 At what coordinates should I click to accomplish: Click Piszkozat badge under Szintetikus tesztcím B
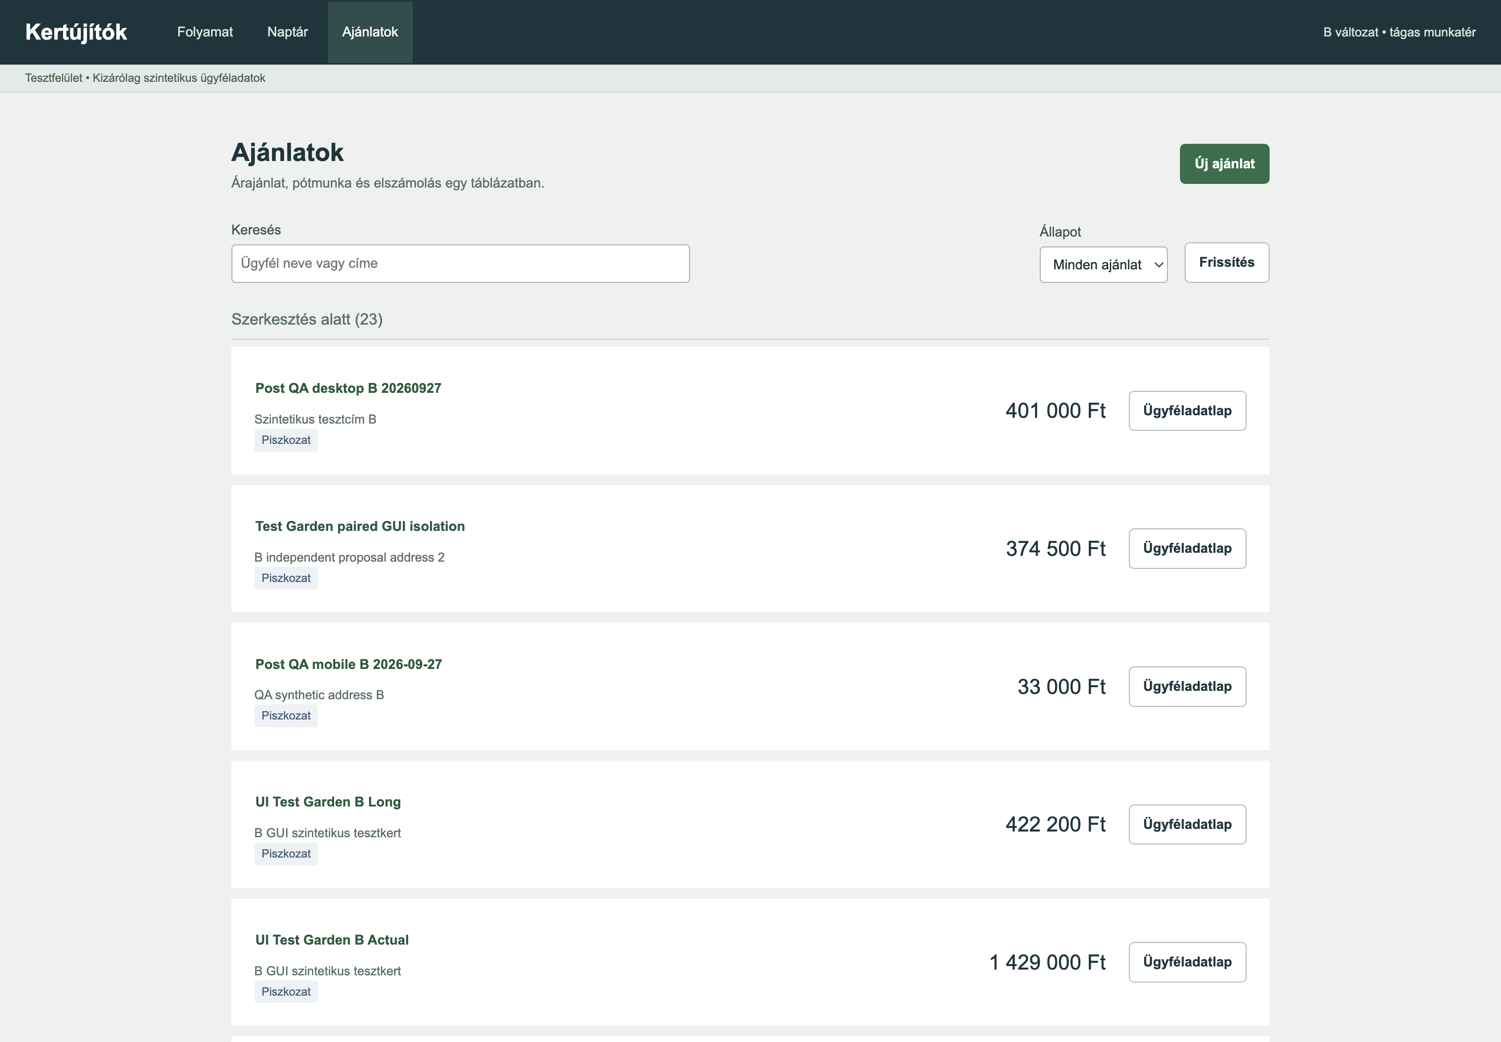(286, 440)
